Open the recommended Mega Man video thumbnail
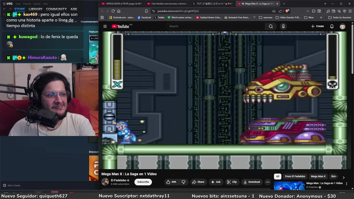The image size is (354, 199). (x=289, y=186)
